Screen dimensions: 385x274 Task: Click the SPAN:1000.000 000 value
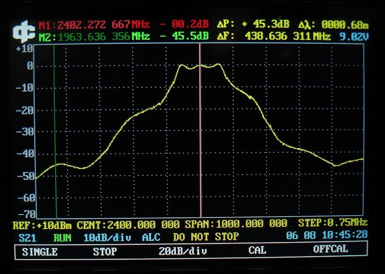point(236,224)
